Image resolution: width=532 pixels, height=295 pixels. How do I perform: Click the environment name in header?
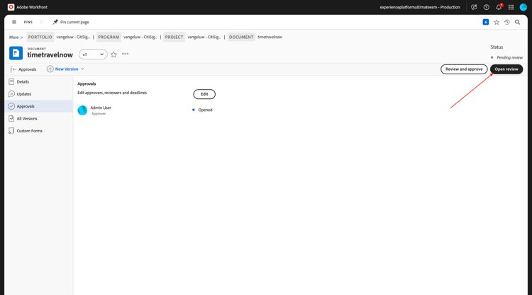point(420,7)
